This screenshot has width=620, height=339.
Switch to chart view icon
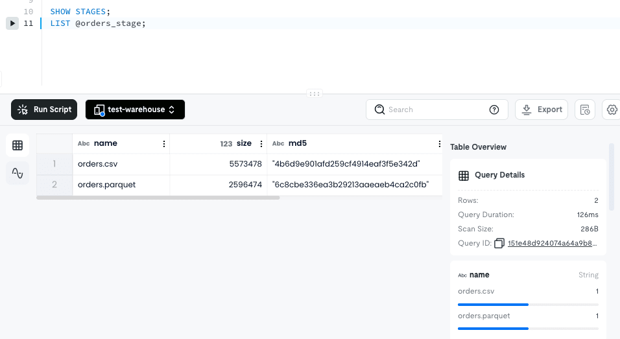coord(18,173)
